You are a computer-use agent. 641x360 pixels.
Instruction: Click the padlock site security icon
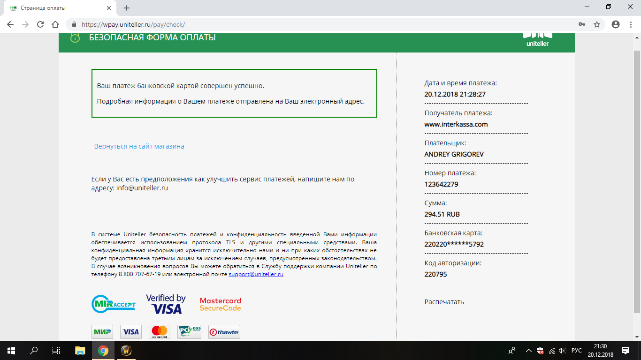[x=74, y=24]
